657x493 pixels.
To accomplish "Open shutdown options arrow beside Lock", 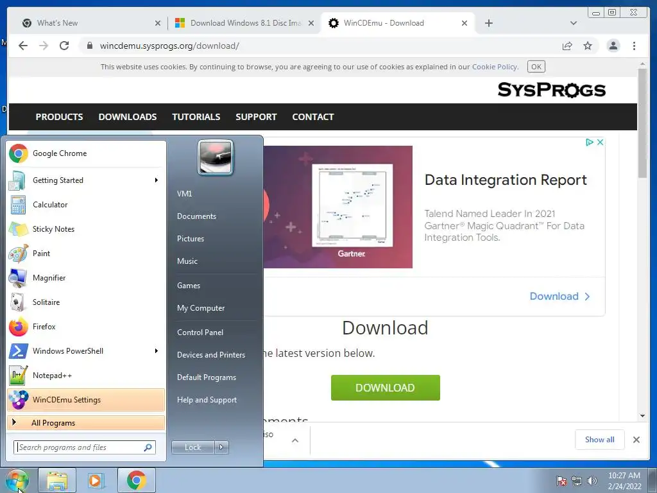I will 221,447.
